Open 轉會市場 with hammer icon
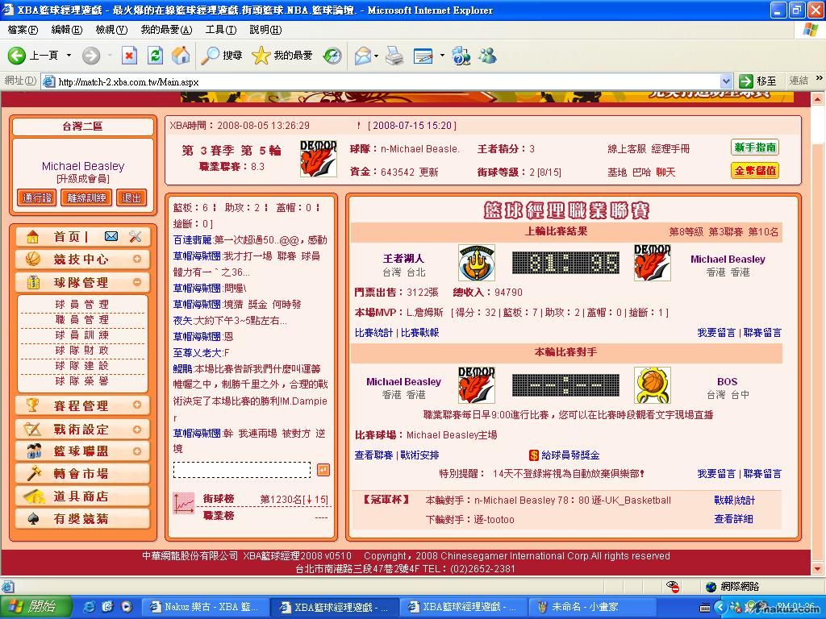826x619 pixels. coord(83,474)
